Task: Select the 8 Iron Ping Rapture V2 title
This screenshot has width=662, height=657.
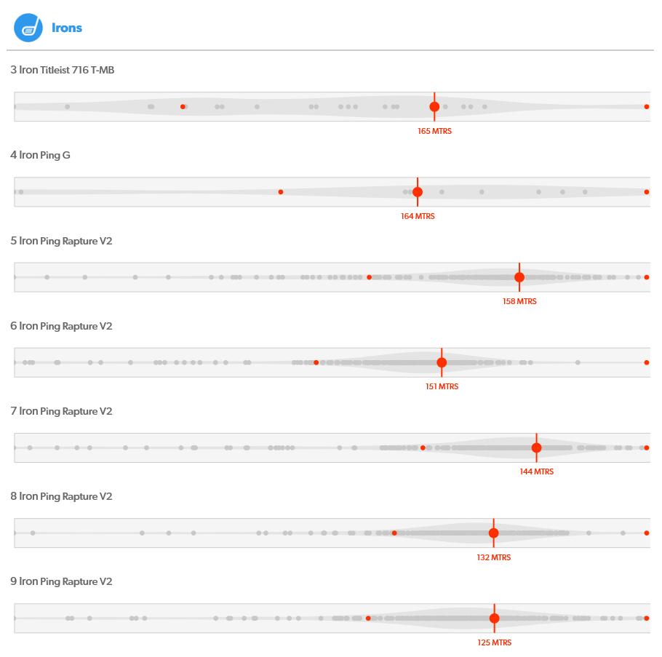Action: [x=62, y=496]
